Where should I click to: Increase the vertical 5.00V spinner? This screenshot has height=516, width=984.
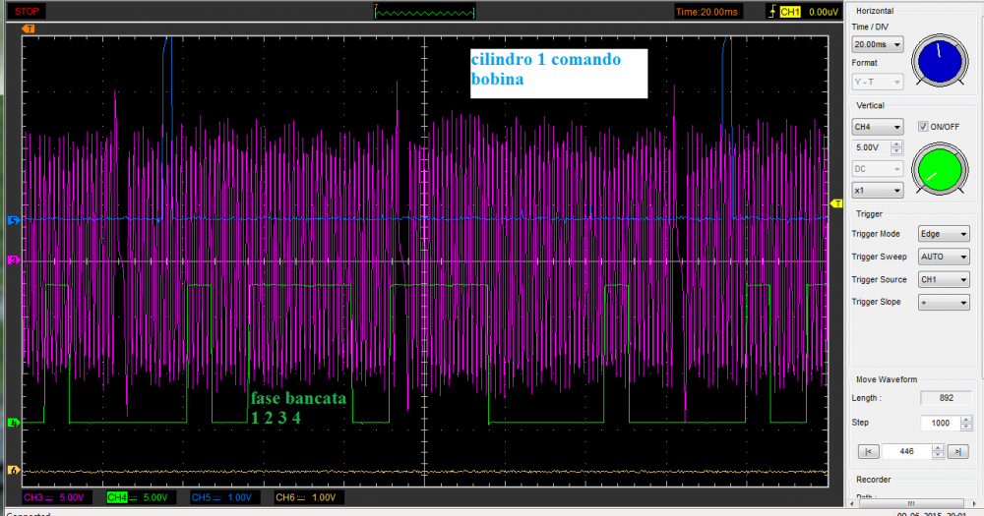click(896, 144)
